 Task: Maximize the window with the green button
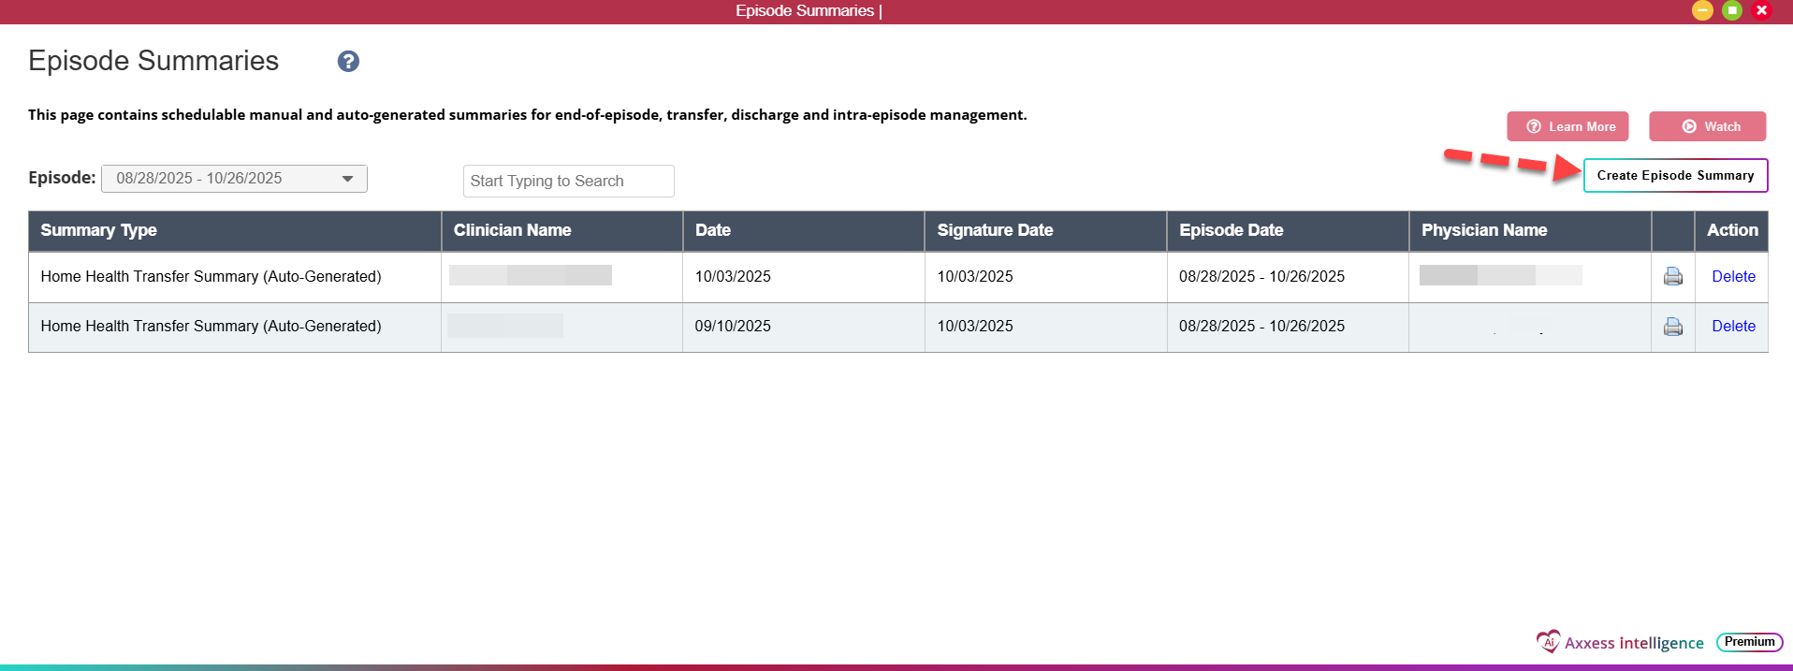(1732, 10)
